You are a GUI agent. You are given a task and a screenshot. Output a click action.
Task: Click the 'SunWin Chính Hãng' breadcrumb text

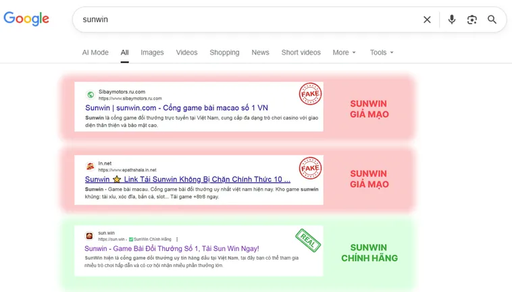[153, 239]
